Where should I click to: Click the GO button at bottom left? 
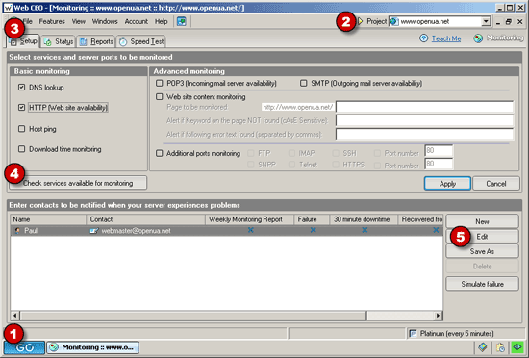pyautogui.click(x=24, y=347)
